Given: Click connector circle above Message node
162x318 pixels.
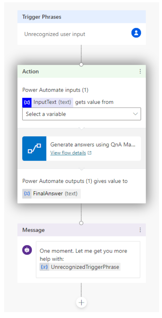Looking at the screenshot, I should pyautogui.click(x=81, y=223).
